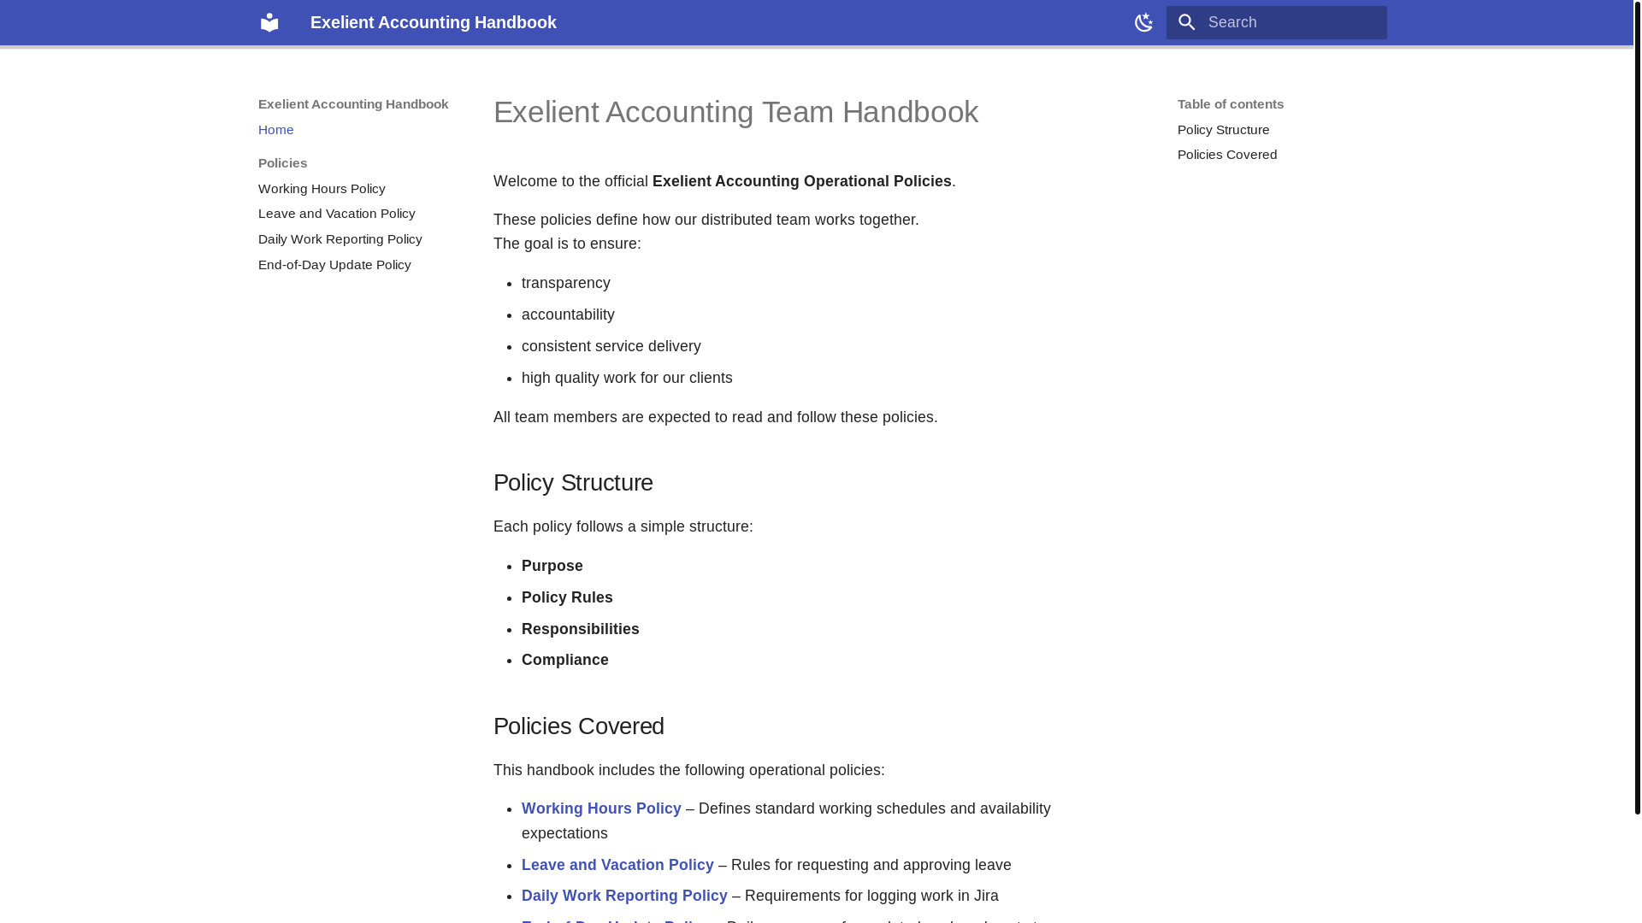The height and width of the screenshot is (923, 1642).
Task: Click the 'consistent service delivery' bullet
Action: 611,346
